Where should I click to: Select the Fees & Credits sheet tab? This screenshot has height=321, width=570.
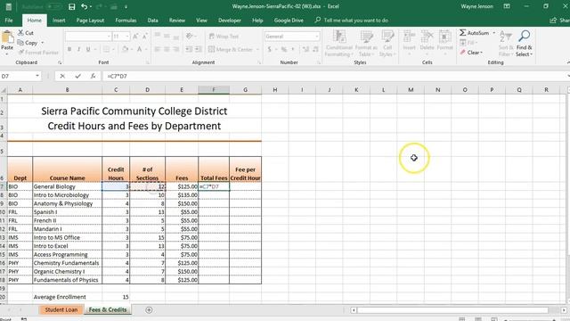(108, 309)
